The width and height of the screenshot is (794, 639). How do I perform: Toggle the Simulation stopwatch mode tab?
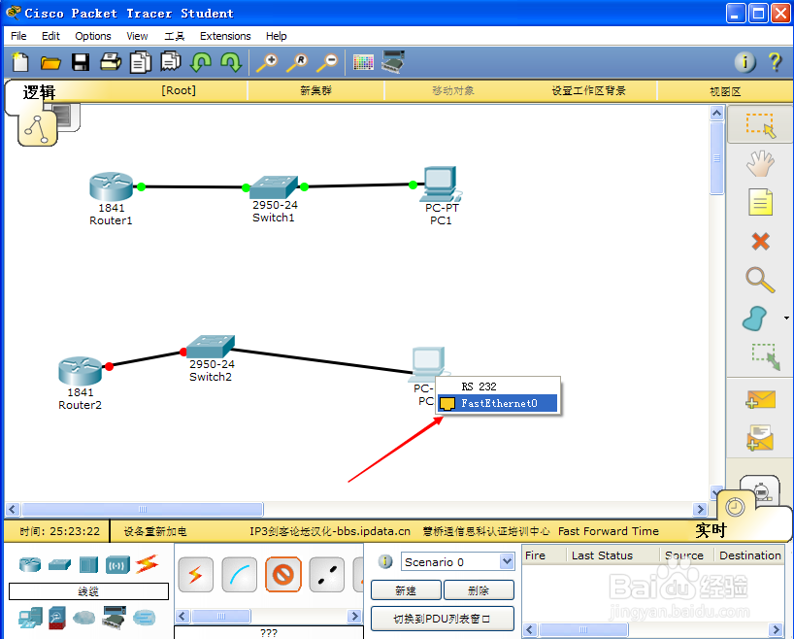coord(761,489)
